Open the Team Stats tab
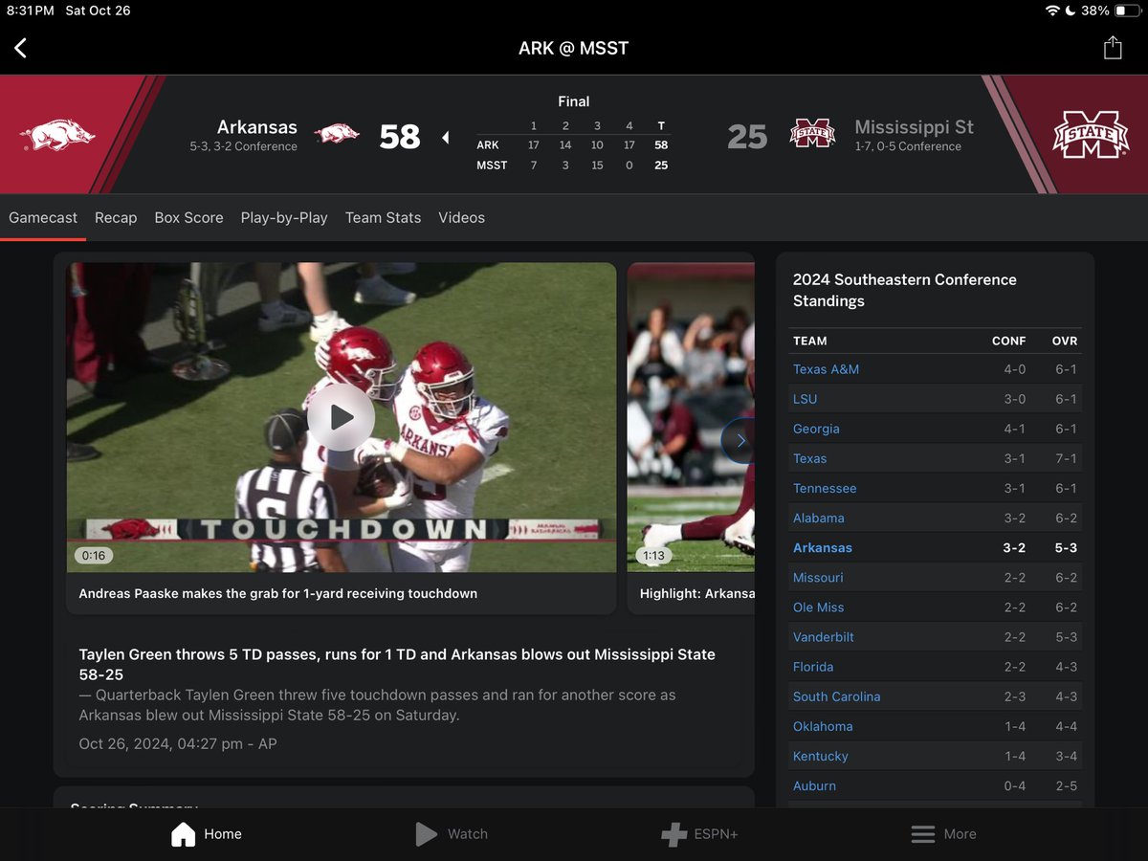This screenshot has height=861, width=1148. coord(383,217)
